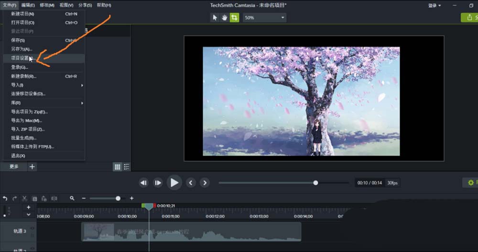478x252 pixels.
Task: Select the clip on 轨道 3
Action: [x=192, y=232]
